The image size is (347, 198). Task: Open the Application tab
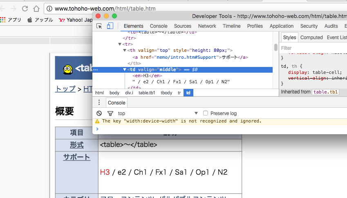click(x=282, y=26)
